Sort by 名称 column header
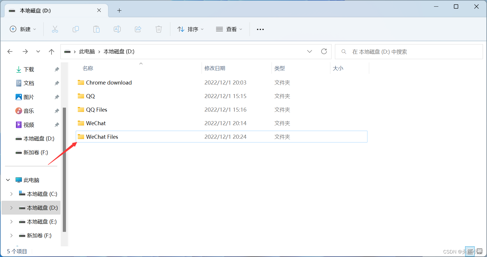Screen dimensions: 487x257 (88, 68)
